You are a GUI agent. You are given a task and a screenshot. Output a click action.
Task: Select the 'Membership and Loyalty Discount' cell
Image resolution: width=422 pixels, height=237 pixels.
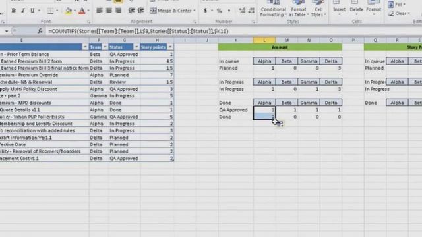coord(44,124)
